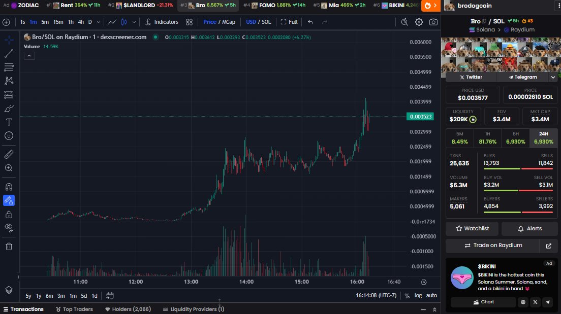Image resolution: width=561 pixels, height=314 pixels.
Task: Take chart snapshot with camera icon
Action: 433,22
